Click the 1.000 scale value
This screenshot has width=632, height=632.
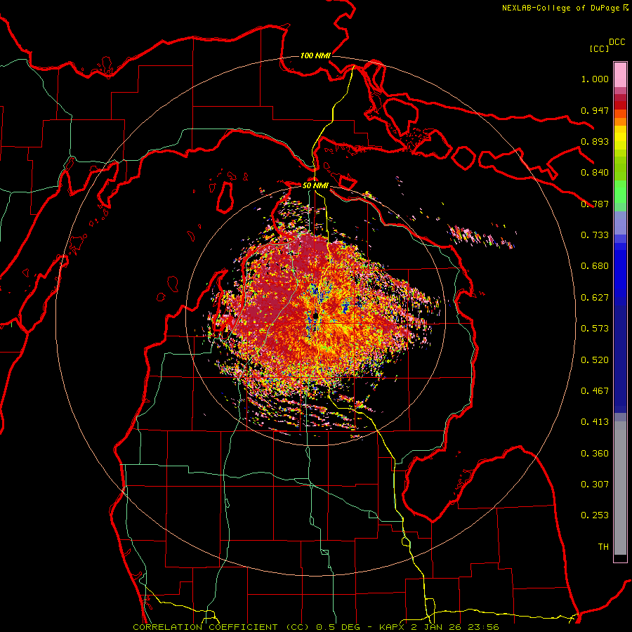pos(595,79)
